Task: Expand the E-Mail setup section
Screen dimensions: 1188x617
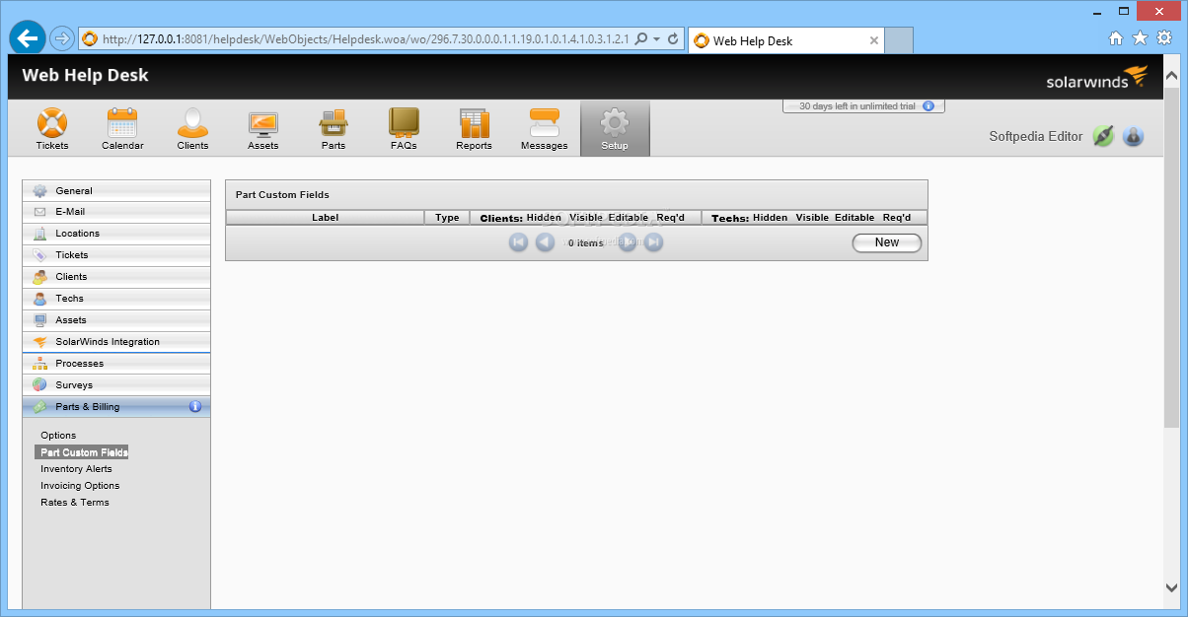Action: click(x=116, y=212)
